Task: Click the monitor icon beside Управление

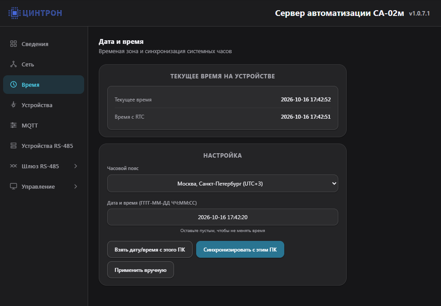Action: tap(13, 186)
